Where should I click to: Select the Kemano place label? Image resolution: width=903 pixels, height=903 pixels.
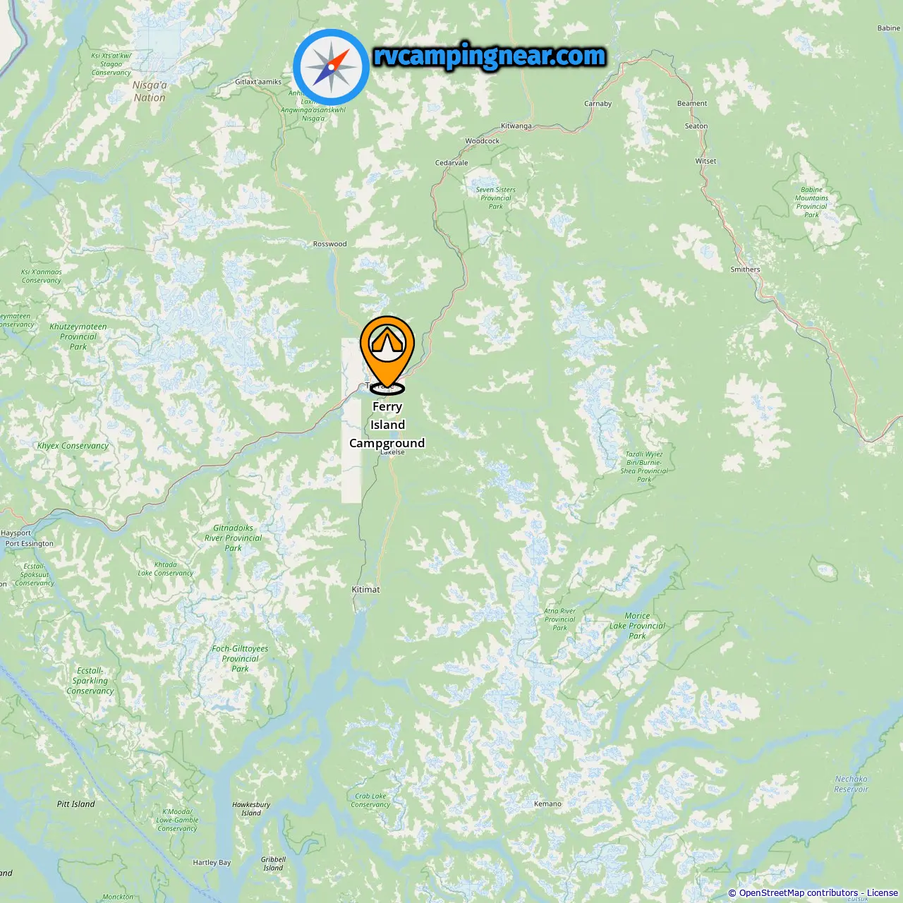[548, 804]
